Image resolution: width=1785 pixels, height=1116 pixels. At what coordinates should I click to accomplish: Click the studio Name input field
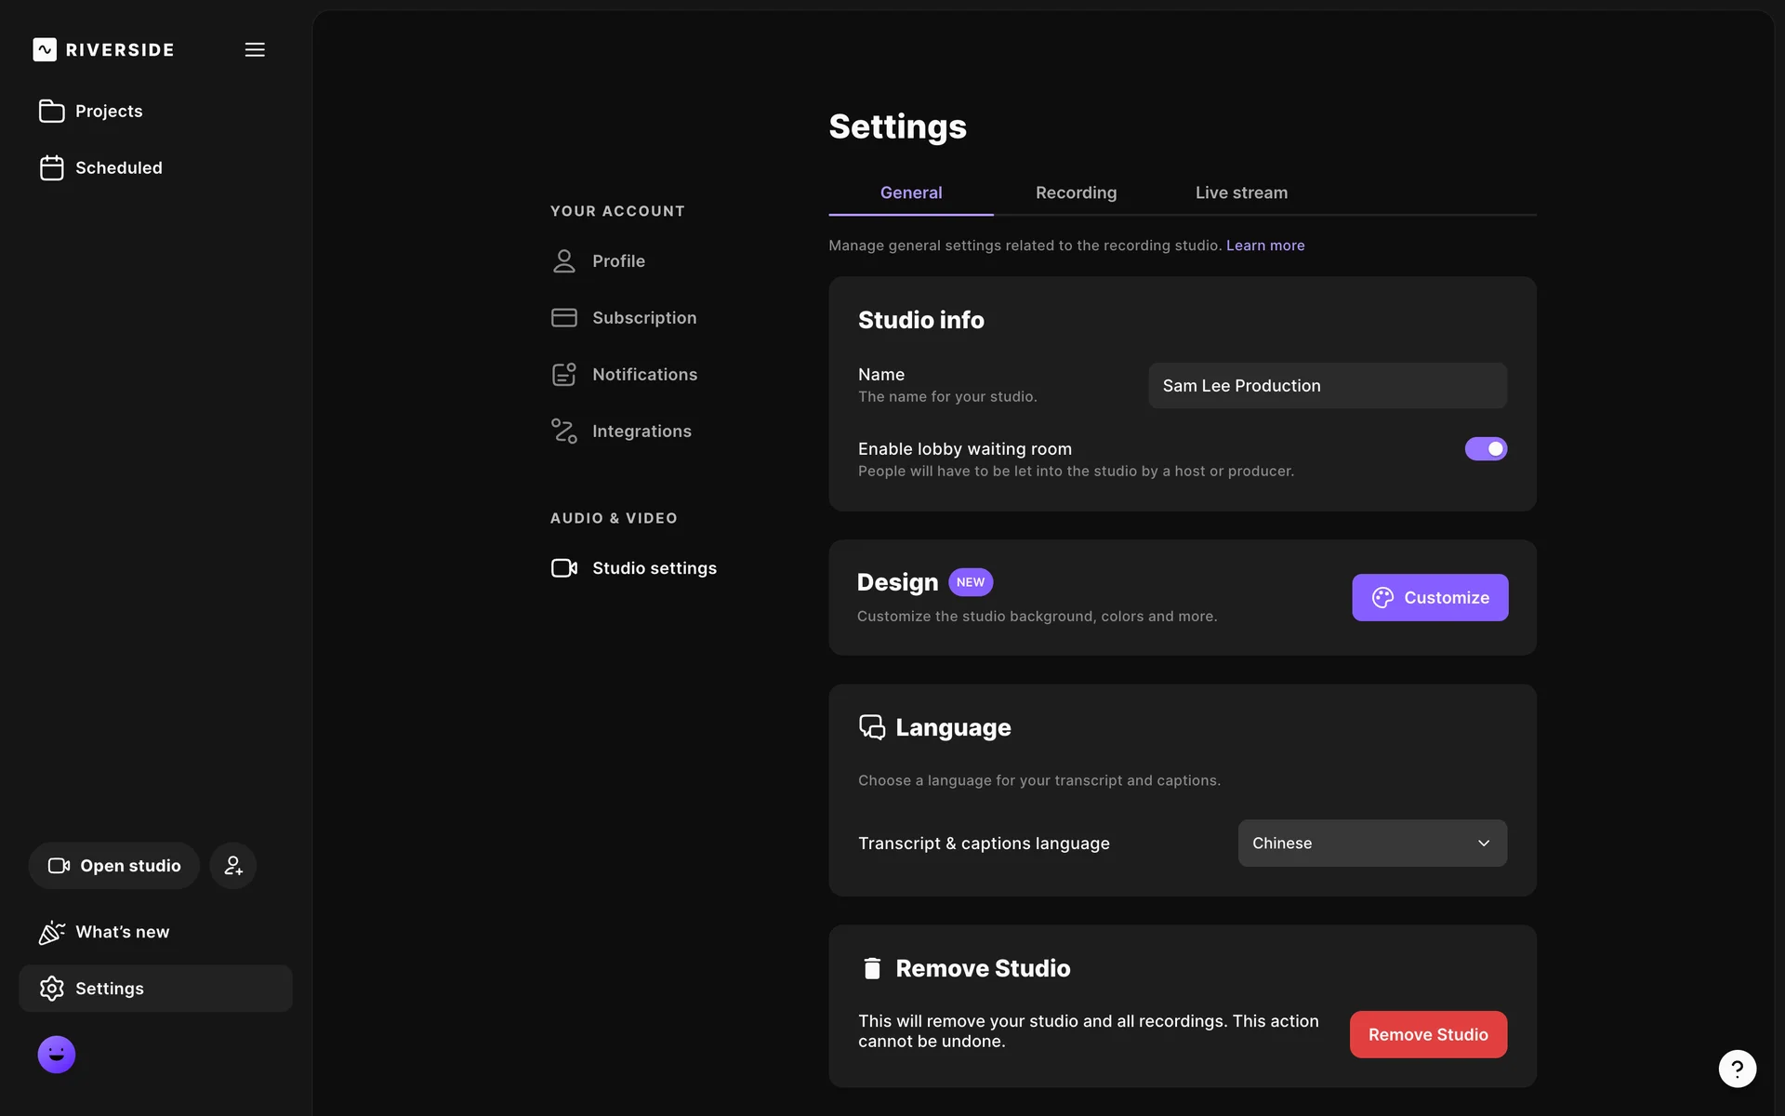point(1327,386)
